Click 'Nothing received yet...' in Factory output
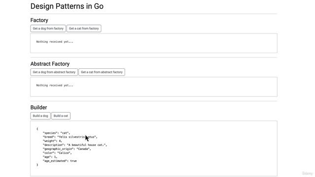Screen dimensions: 315x177 (55, 42)
